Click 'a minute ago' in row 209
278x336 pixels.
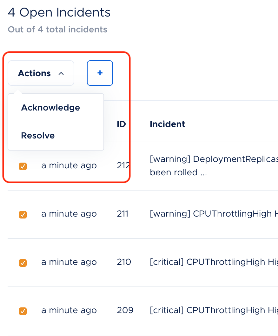coord(69,310)
